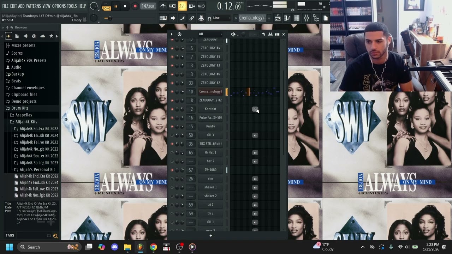Open the PATTERNS menu
Image resolution: width=452 pixels, height=254 pixels.
pos(34,6)
